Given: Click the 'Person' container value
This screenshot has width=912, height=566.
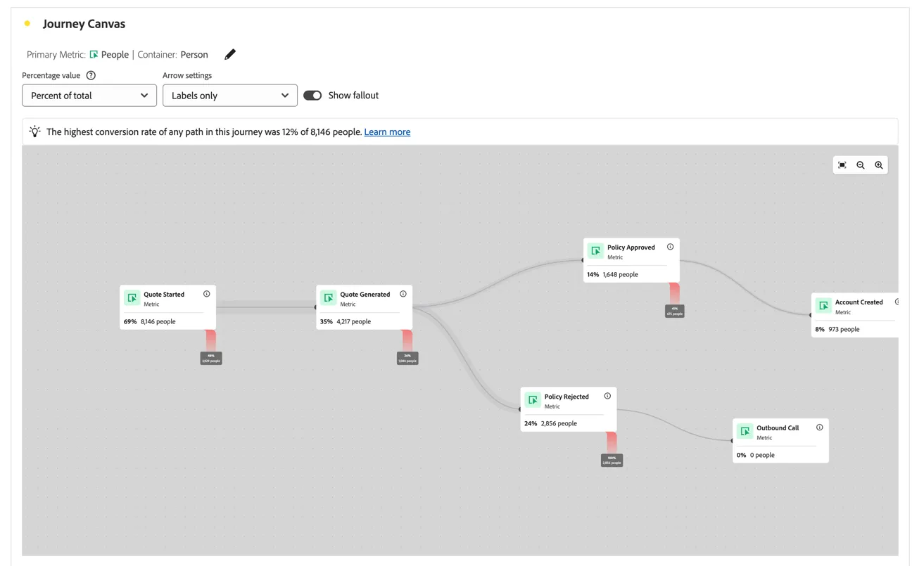Looking at the screenshot, I should click(x=194, y=55).
